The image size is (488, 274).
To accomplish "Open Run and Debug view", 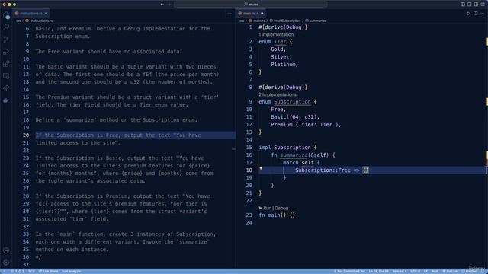I will [x=6, y=52].
